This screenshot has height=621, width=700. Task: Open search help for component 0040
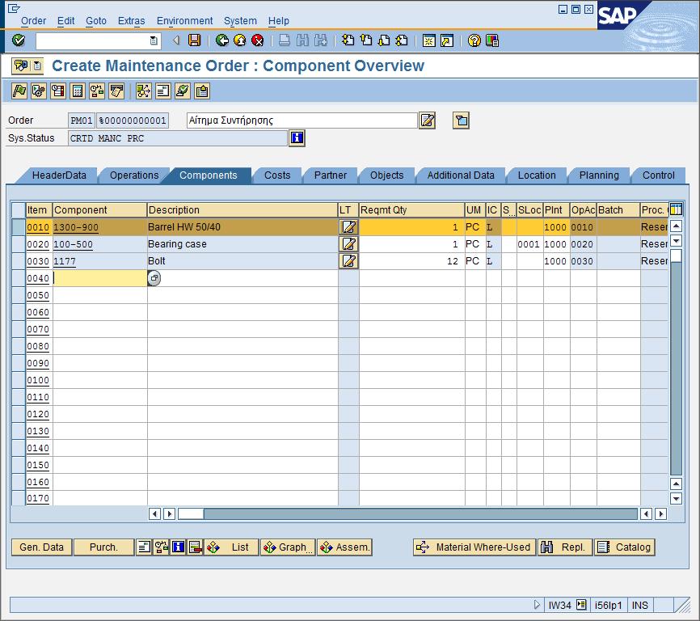click(x=154, y=277)
